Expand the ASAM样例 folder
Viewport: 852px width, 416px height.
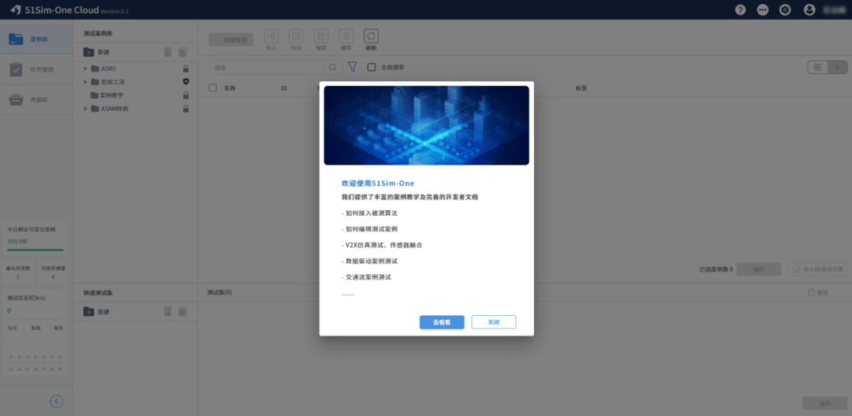[x=85, y=109]
